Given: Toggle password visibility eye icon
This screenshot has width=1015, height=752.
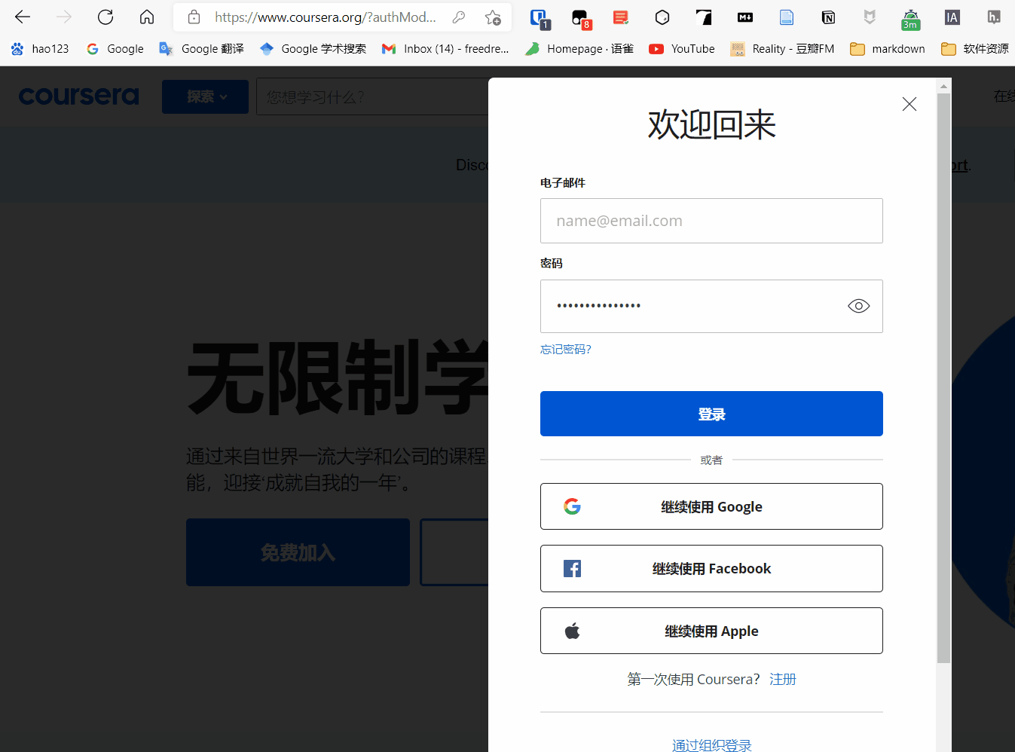Looking at the screenshot, I should tap(858, 306).
